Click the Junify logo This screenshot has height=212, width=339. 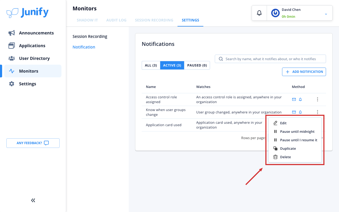[28, 12]
